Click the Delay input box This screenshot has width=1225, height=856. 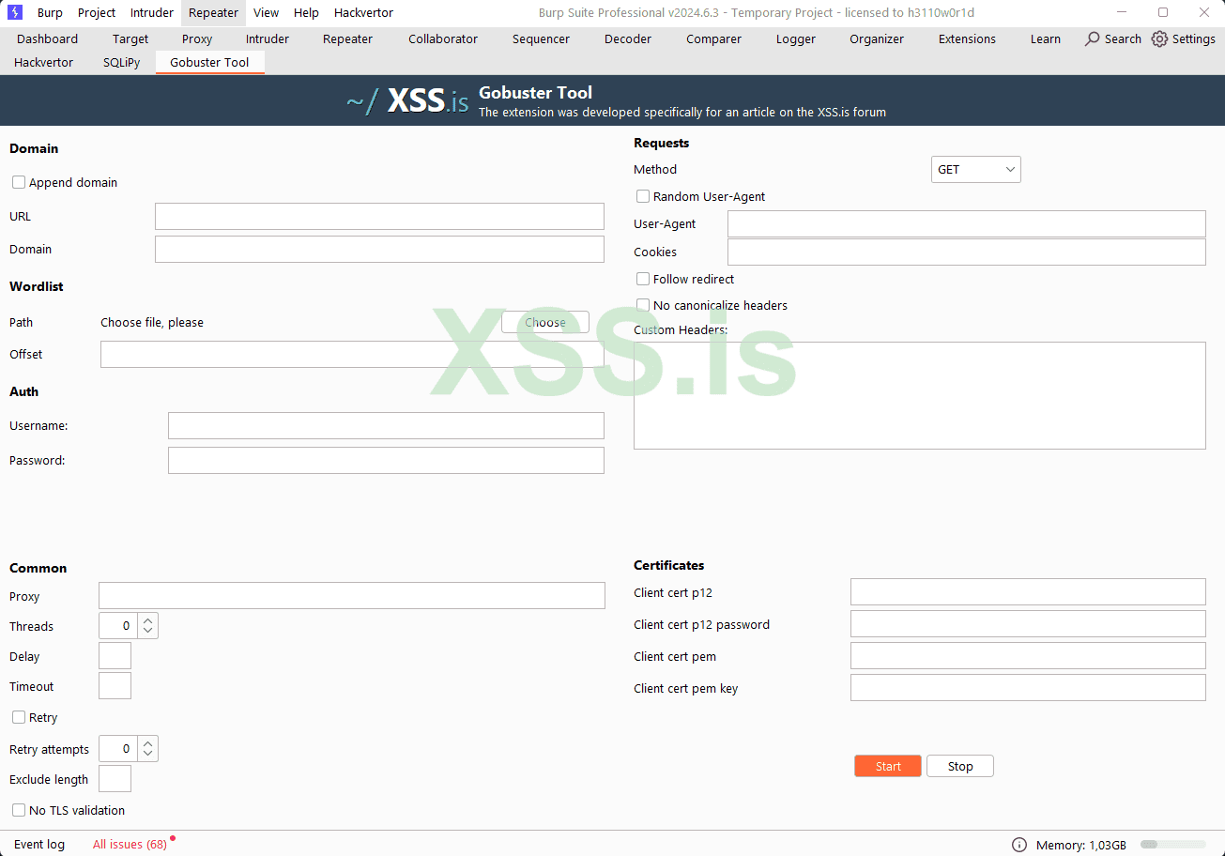[x=115, y=656]
